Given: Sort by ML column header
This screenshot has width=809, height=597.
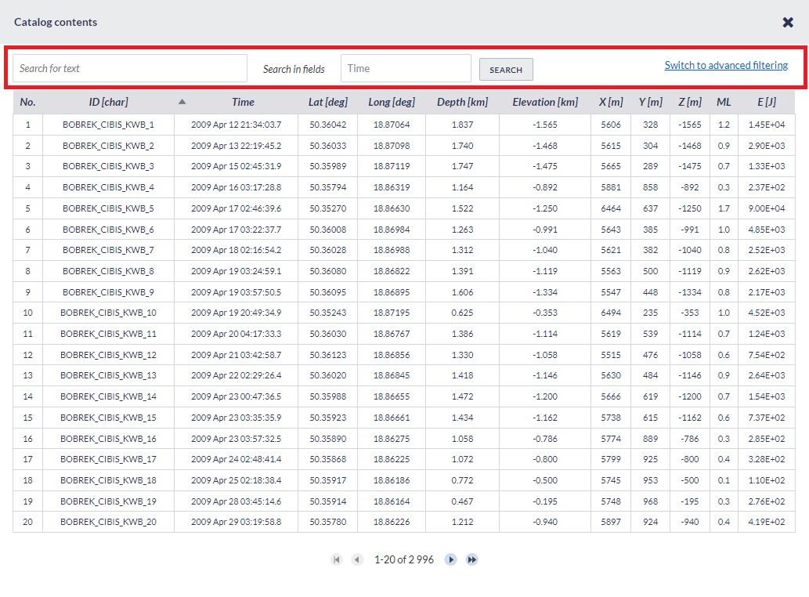Looking at the screenshot, I should coord(724,102).
